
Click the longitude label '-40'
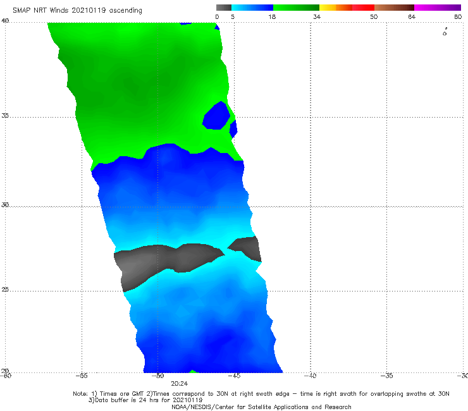[x=310, y=376]
